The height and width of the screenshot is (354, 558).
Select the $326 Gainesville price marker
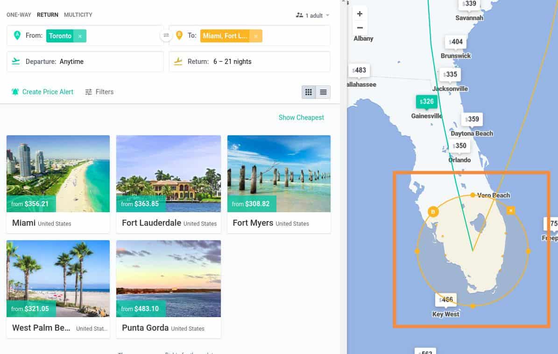tap(426, 102)
